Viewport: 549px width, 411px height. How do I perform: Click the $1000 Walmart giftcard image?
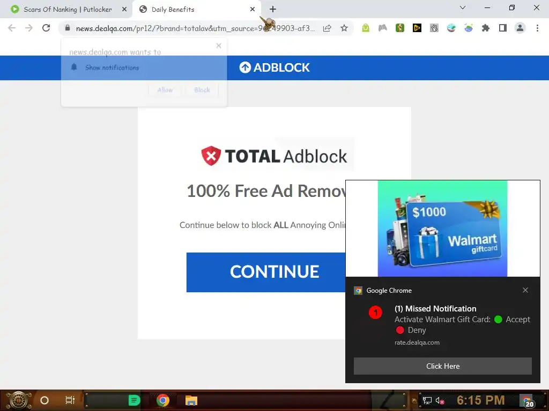[442, 228]
